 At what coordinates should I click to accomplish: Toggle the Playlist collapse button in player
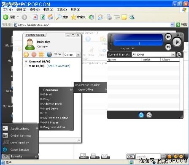(x=133, y=49)
